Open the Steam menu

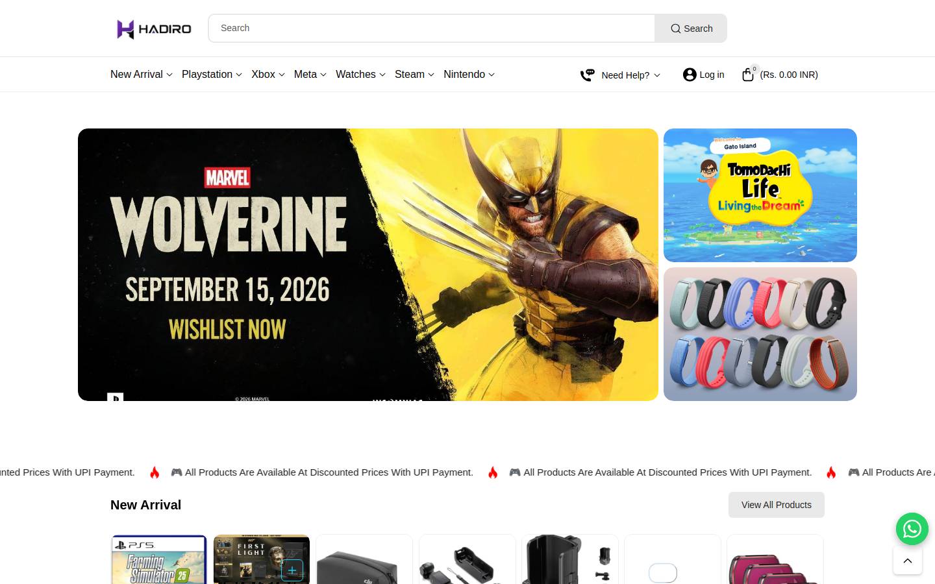point(414,75)
